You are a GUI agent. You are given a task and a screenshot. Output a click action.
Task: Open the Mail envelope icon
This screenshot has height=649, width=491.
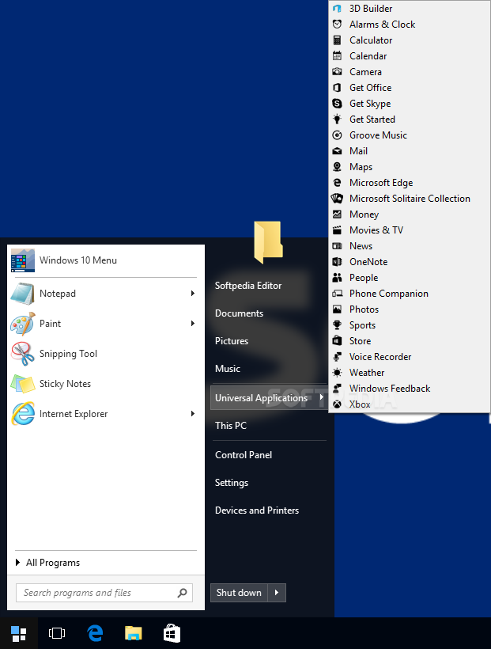pos(337,151)
